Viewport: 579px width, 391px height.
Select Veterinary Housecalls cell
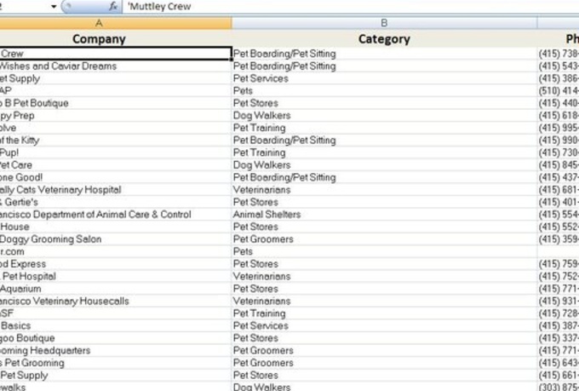coord(116,302)
